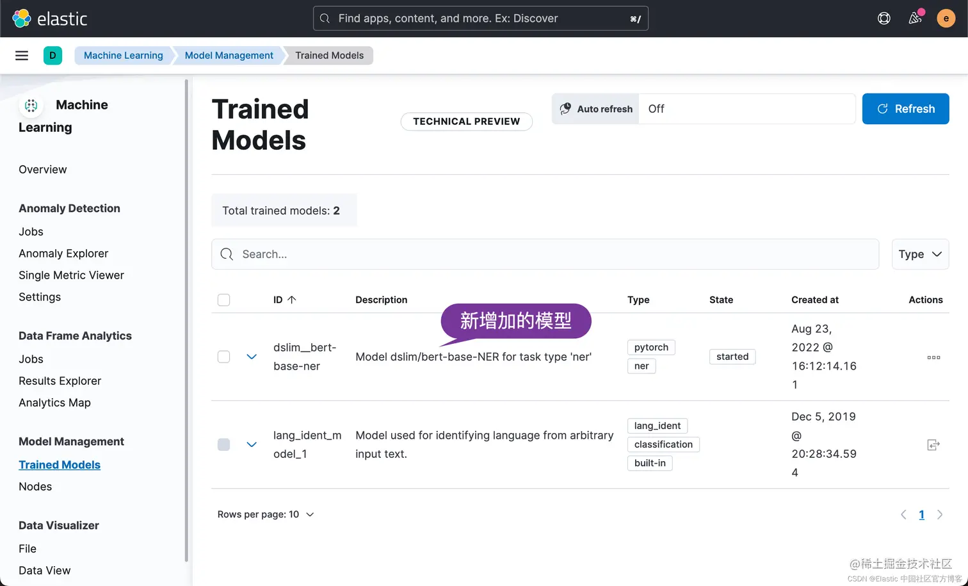Go to previous page arrow
The image size is (968, 586).
903,515
